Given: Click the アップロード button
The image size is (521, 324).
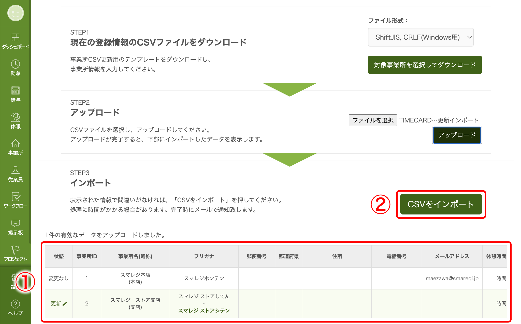Looking at the screenshot, I should [x=457, y=135].
